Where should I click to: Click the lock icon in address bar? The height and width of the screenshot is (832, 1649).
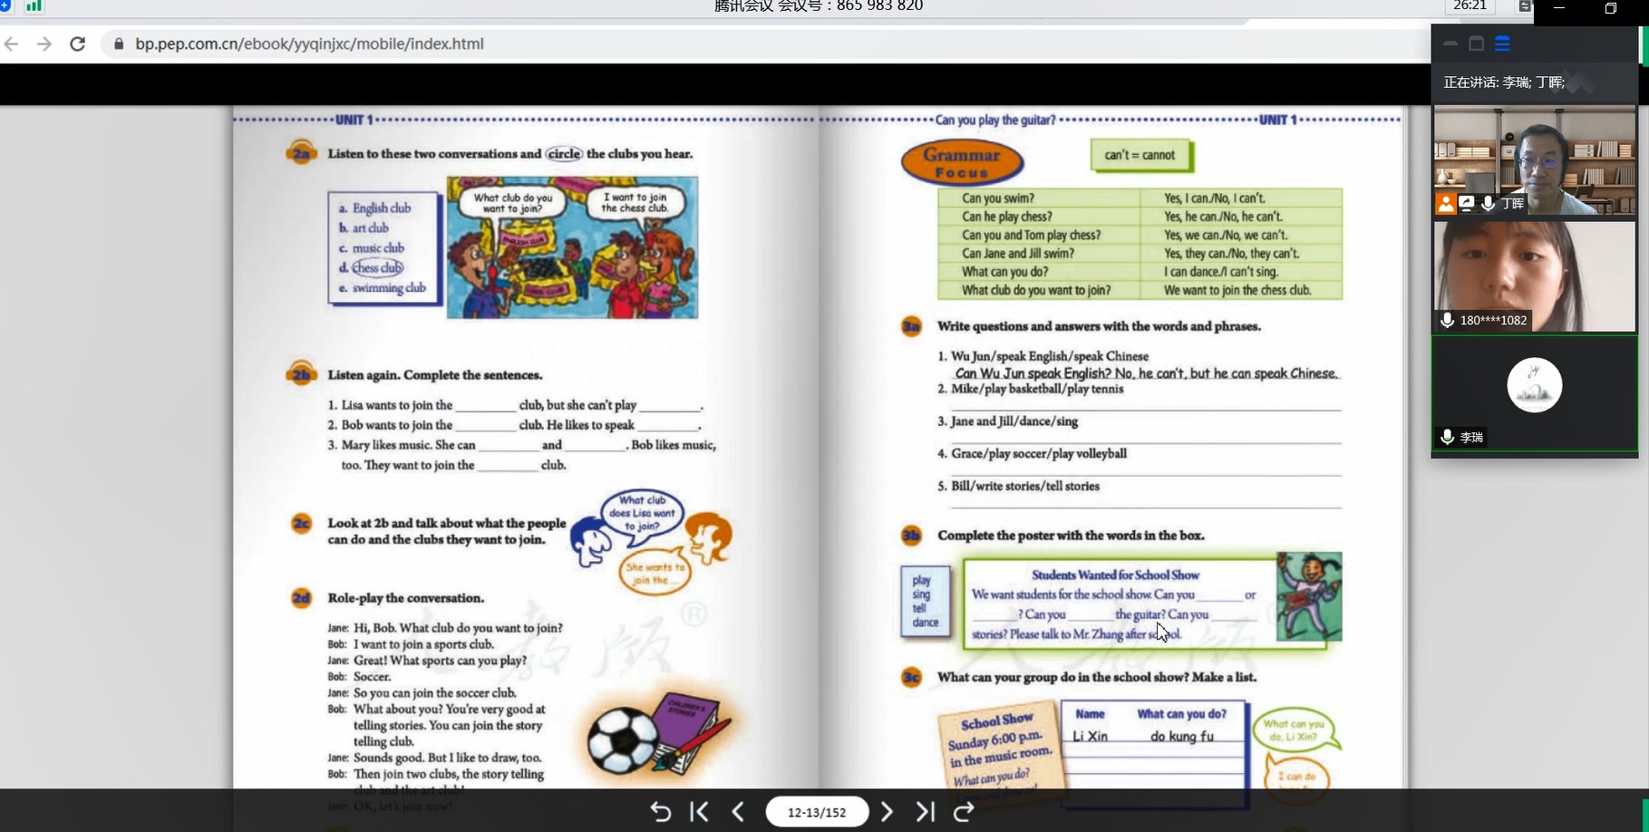click(x=119, y=44)
